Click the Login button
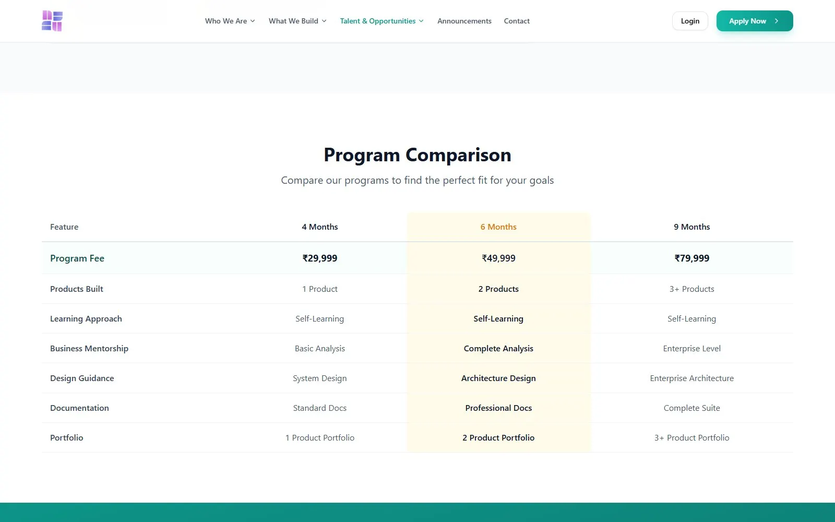 [690, 21]
